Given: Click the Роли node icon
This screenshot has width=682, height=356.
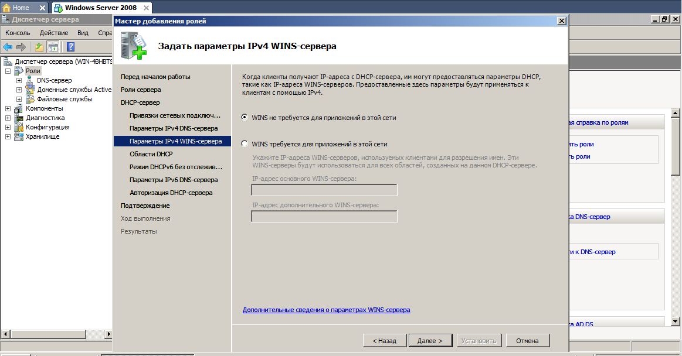Looking at the screenshot, I should click(19, 71).
